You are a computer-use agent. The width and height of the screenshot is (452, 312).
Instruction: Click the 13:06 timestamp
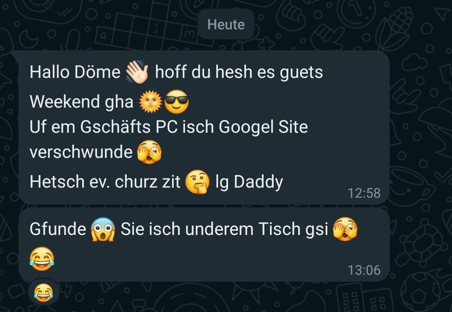pyautogui.click(x=364, y=270)
